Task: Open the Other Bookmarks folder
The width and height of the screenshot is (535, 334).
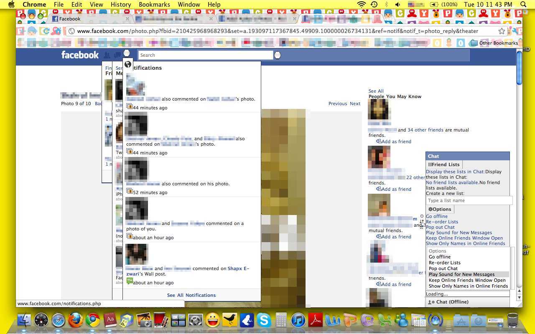Action: click(494, 43)
